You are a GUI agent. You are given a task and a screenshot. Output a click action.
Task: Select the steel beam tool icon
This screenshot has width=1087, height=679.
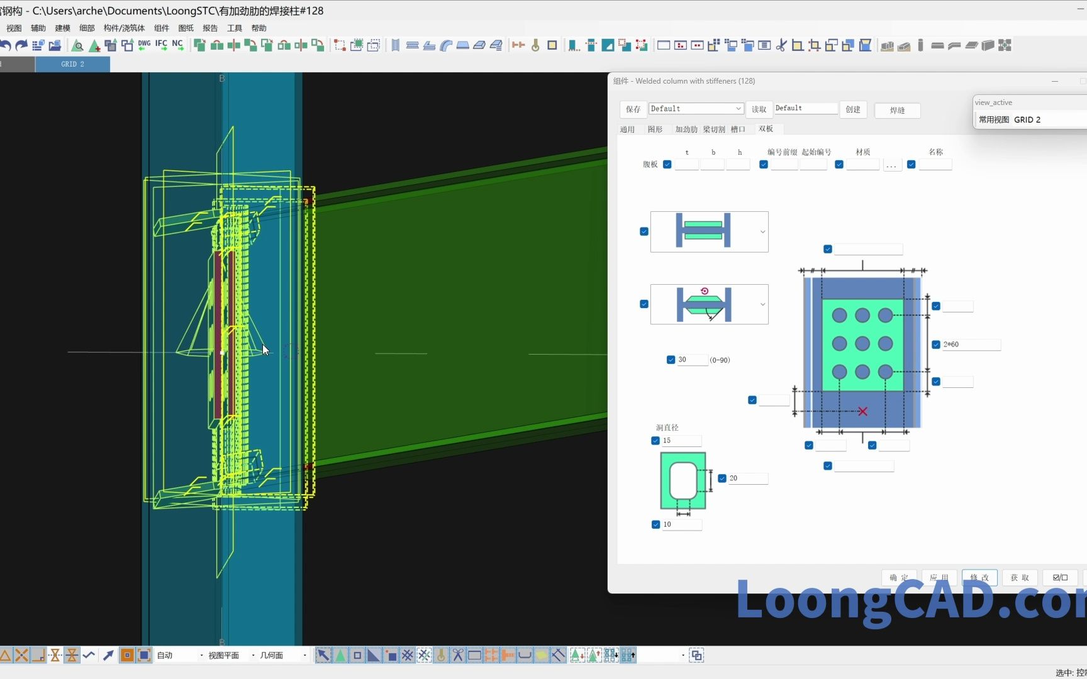point(413,45)
